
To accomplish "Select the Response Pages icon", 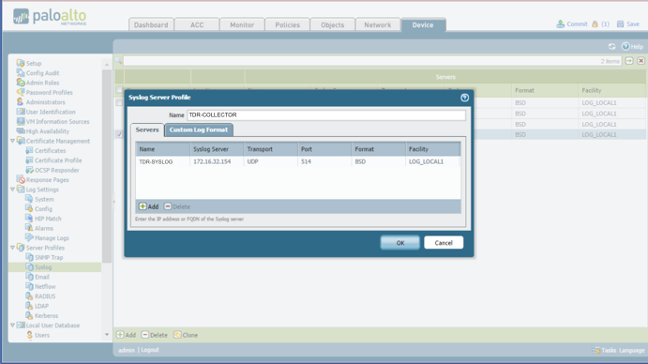I will [x=21, y=179].
